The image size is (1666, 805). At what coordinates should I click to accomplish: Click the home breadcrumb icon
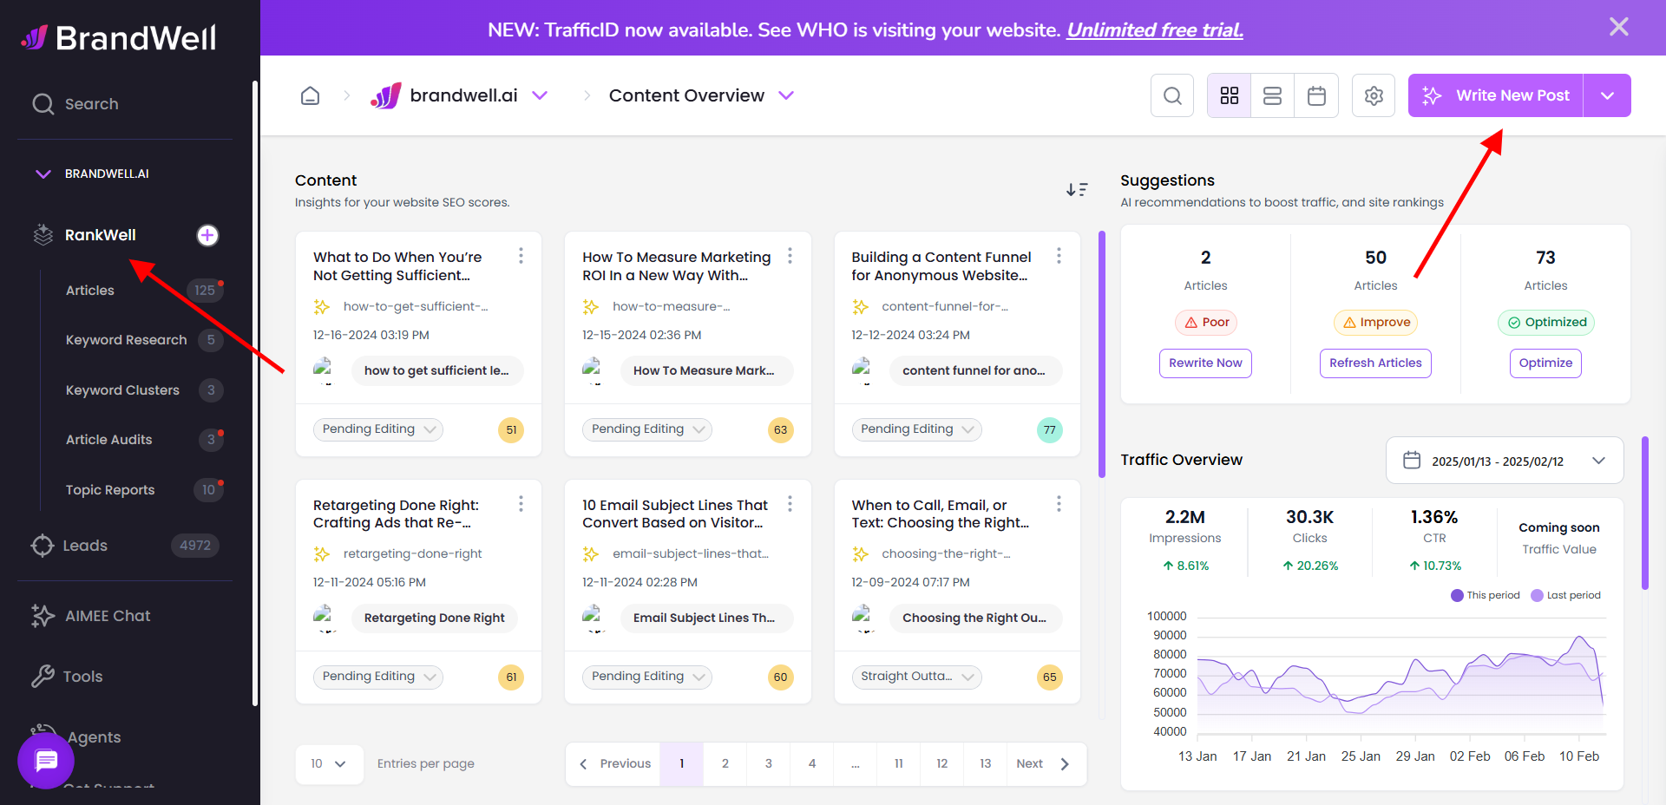pos(310,95)
